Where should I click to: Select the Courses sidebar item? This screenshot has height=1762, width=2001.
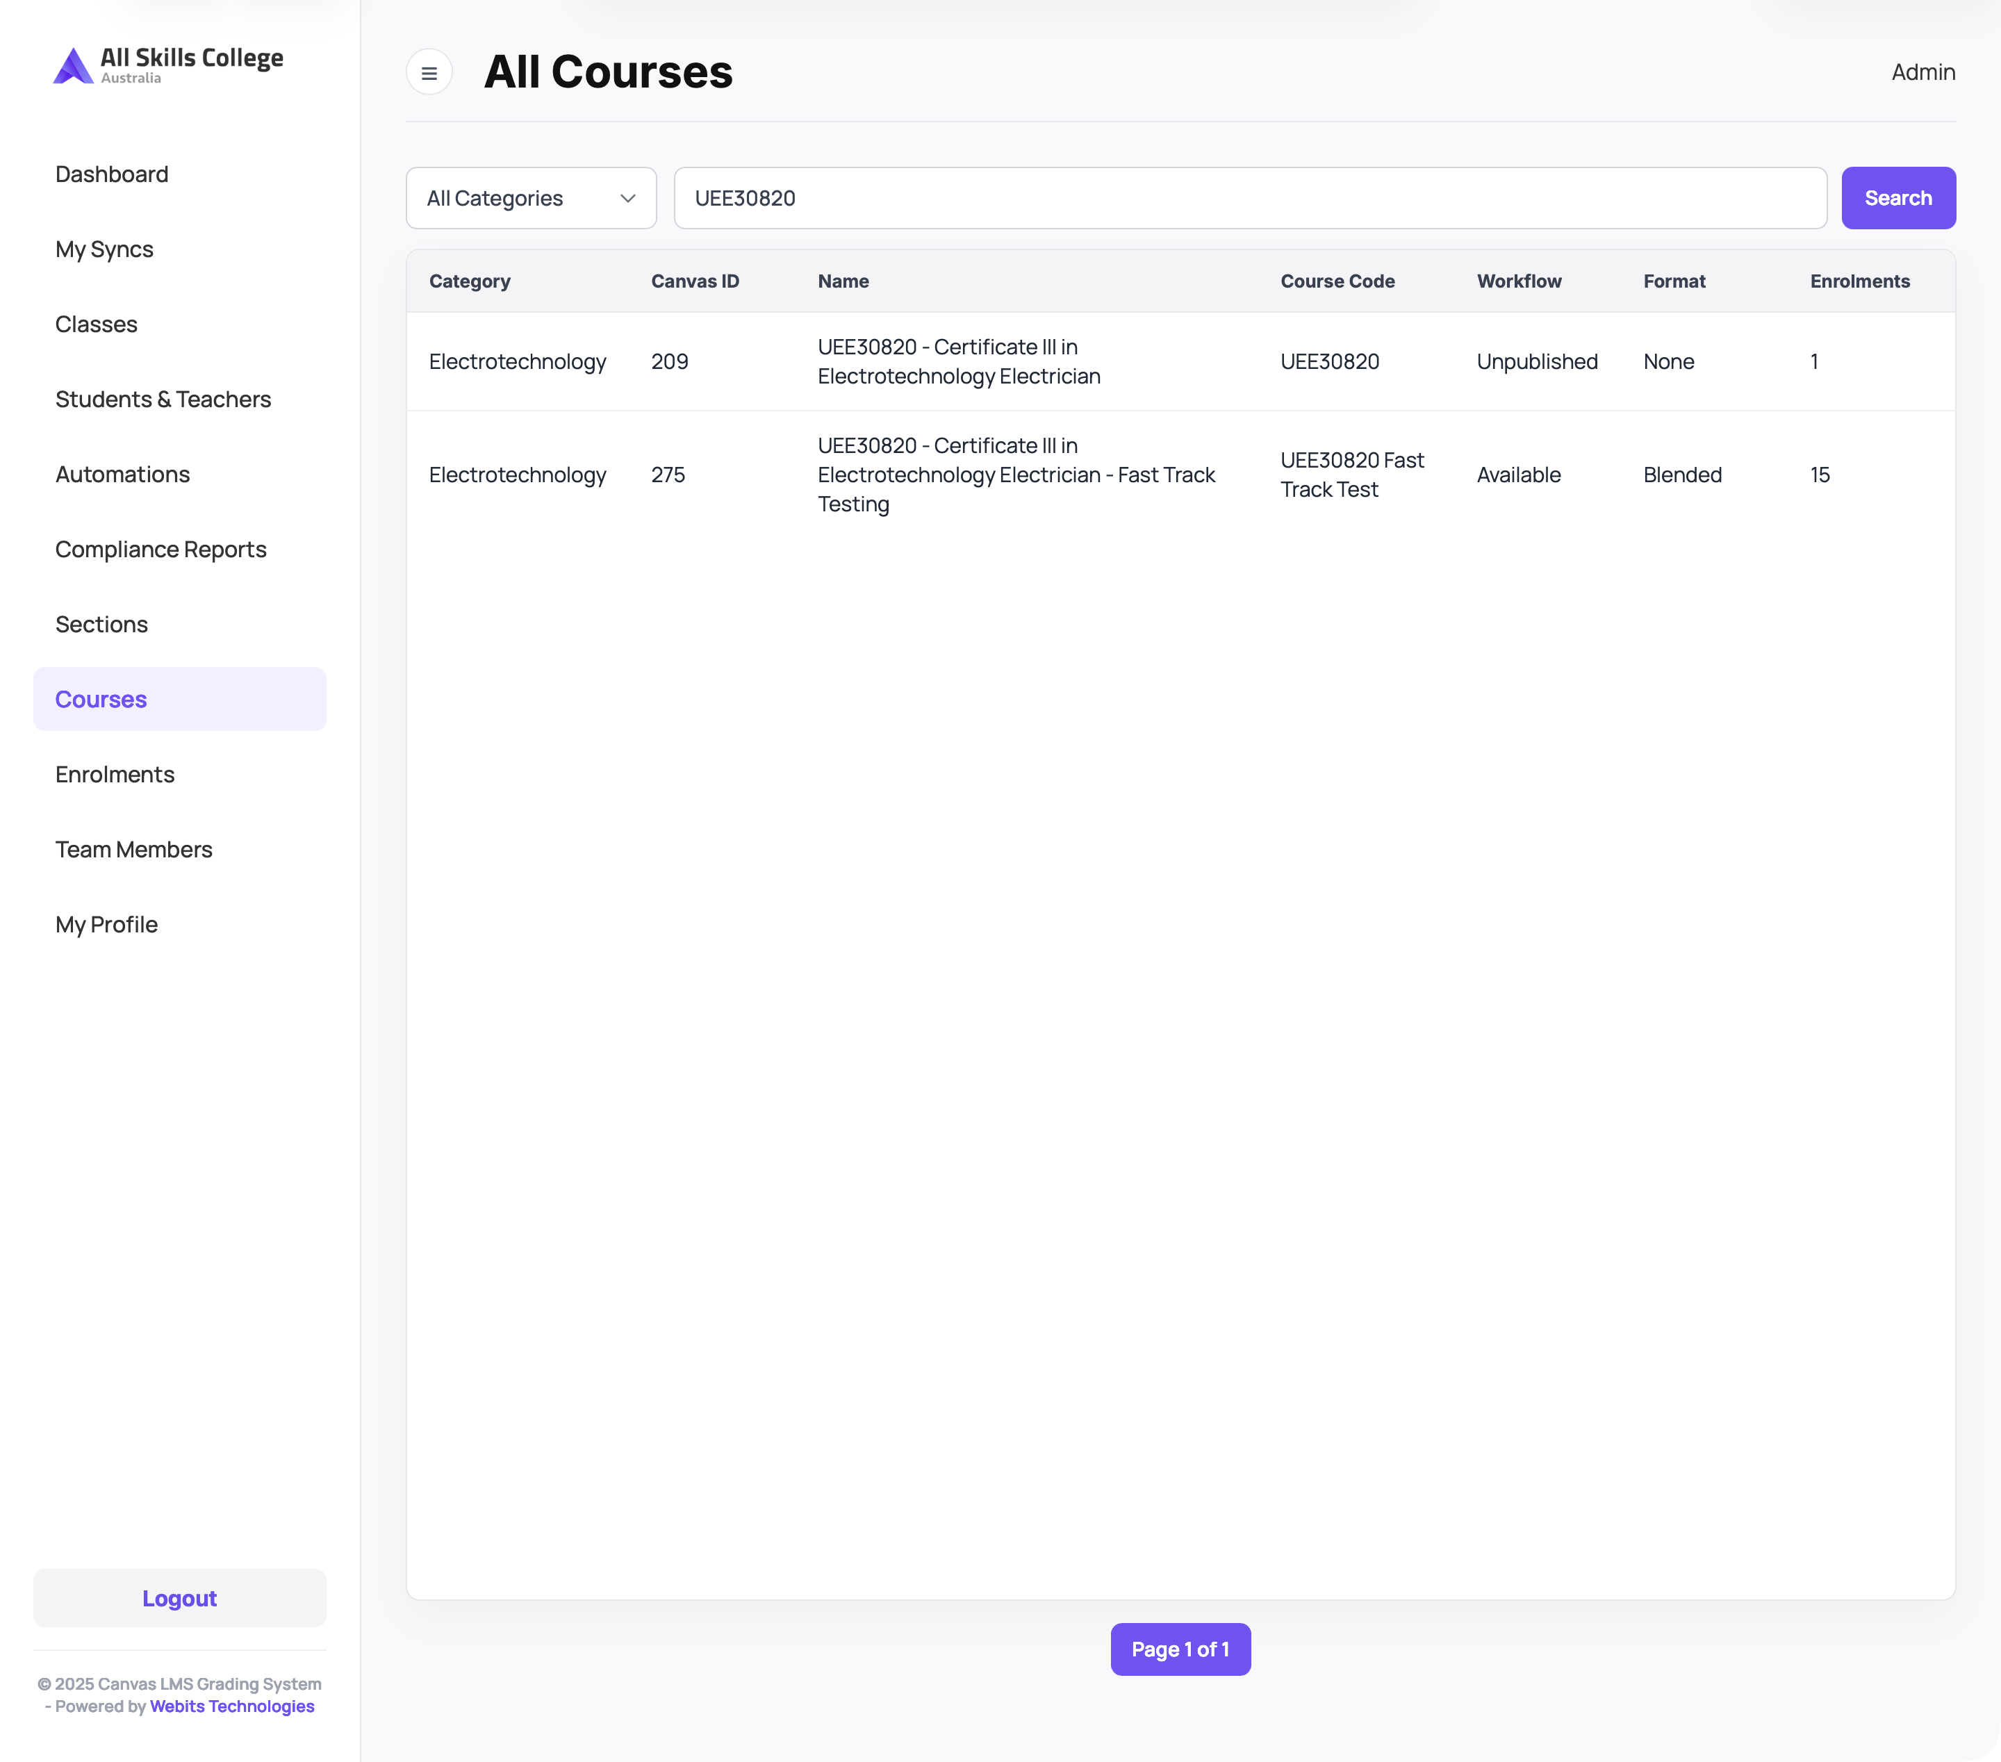179,699
